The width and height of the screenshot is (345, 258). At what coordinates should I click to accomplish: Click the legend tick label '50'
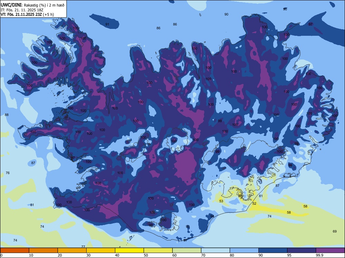click(146, 255)
